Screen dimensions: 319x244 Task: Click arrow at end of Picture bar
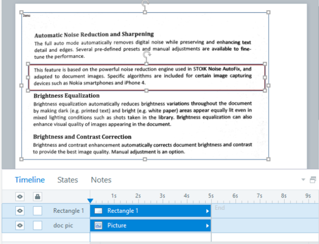tap(207, 226)
